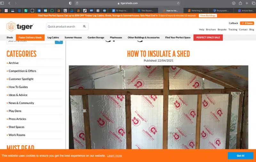Click the address bar showing tigersheds.com

coord(128,3)
